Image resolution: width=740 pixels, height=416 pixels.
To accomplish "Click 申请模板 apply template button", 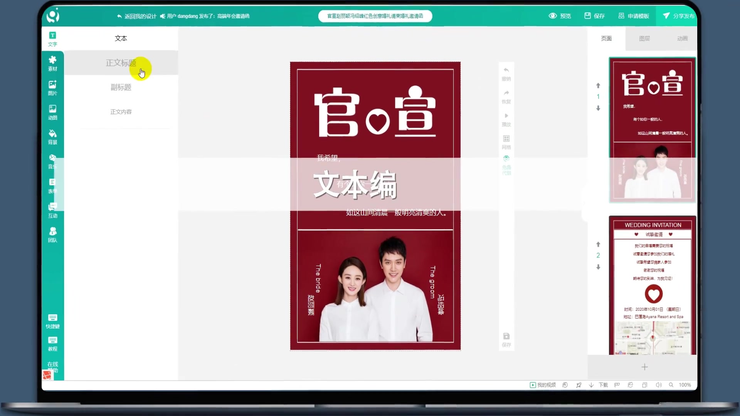I will (x=634, y=16).
